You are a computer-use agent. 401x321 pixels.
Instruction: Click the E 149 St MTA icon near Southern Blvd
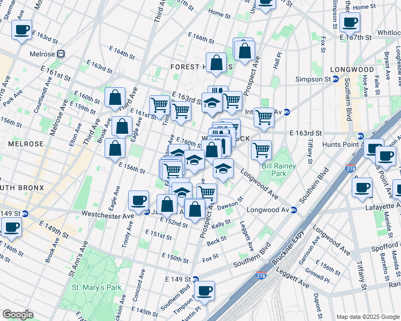[x=196, y=279]
